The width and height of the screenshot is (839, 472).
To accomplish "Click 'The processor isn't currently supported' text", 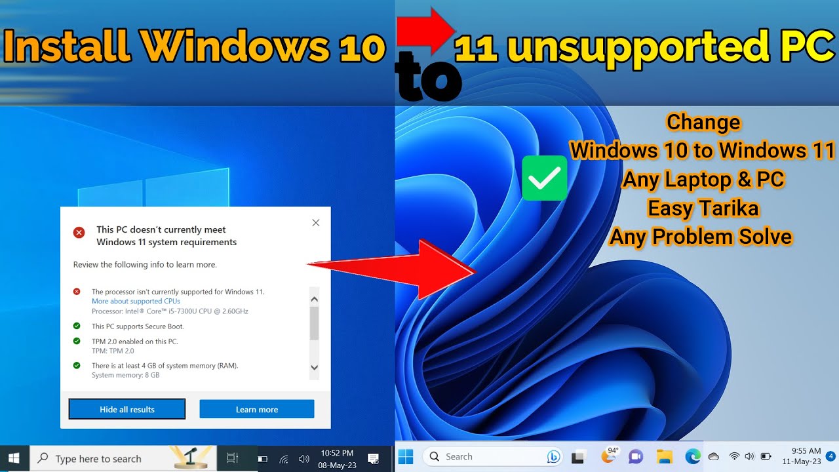I will click(178, 291).
